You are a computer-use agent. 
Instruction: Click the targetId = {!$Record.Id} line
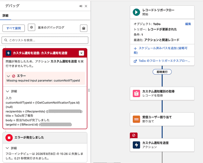click(x=38, y=125)
